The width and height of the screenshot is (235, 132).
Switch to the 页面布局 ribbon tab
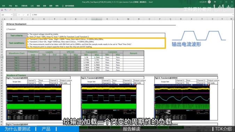click(24, 6)
